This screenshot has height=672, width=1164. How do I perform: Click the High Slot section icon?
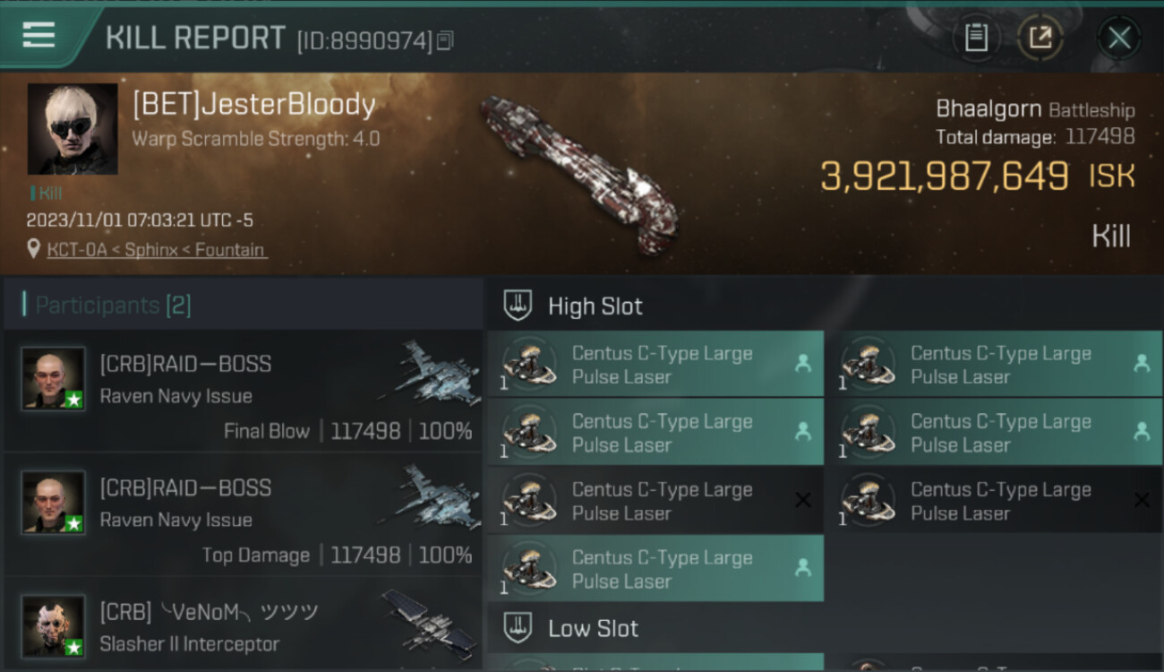point(518,306)
